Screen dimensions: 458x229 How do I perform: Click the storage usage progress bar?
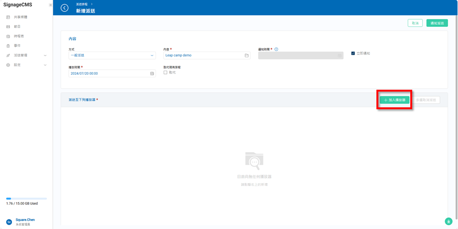[26, 198]
